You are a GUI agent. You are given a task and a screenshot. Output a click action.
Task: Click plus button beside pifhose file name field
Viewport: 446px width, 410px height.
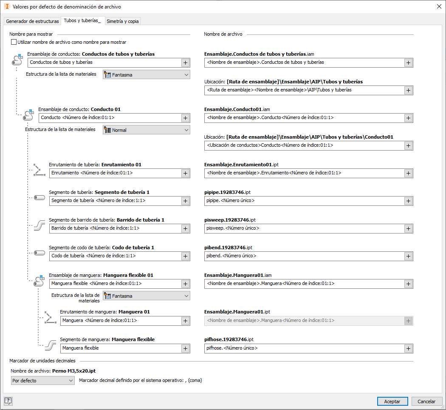408,348
